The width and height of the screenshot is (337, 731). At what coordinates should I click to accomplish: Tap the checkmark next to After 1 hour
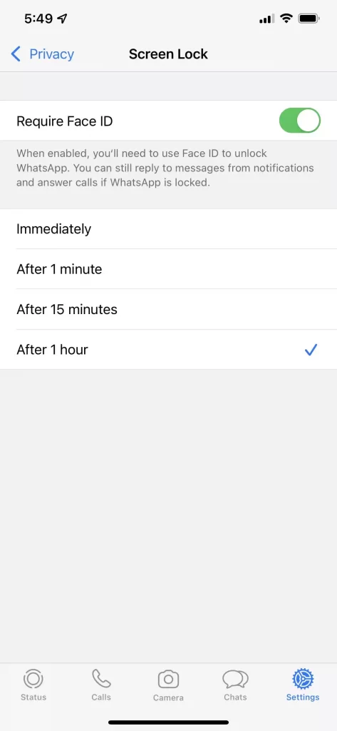tap(311, 350)
